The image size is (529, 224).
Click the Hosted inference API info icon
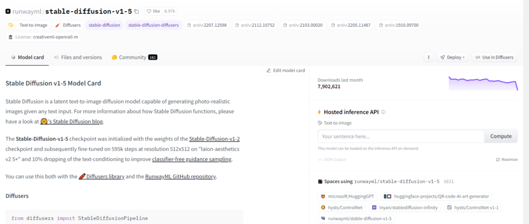(x=383, y=112)
